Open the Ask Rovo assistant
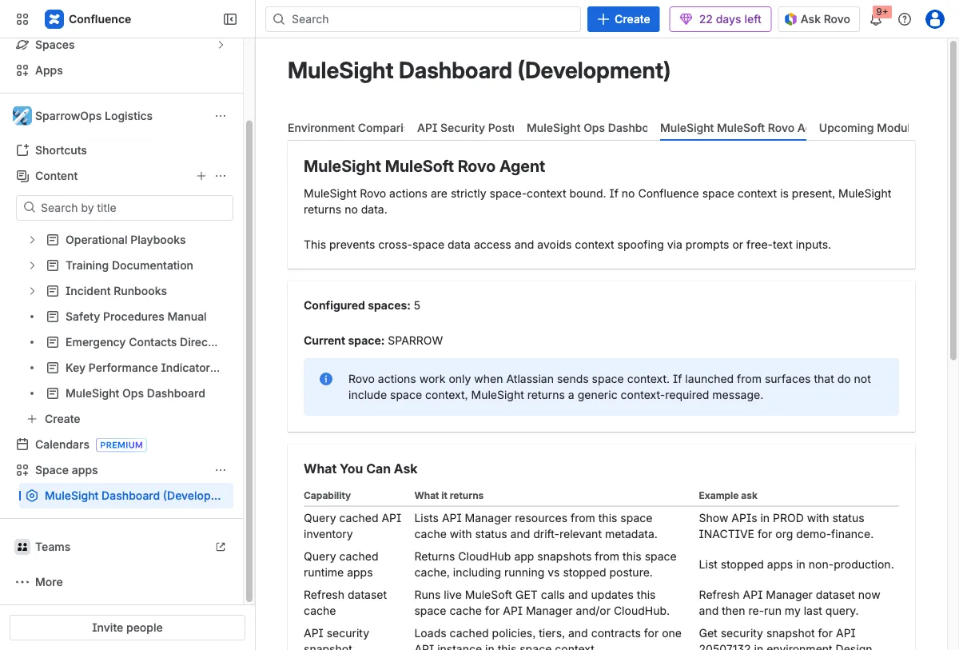The height and width of the screenshot is (650, 959). click(818, 19)
